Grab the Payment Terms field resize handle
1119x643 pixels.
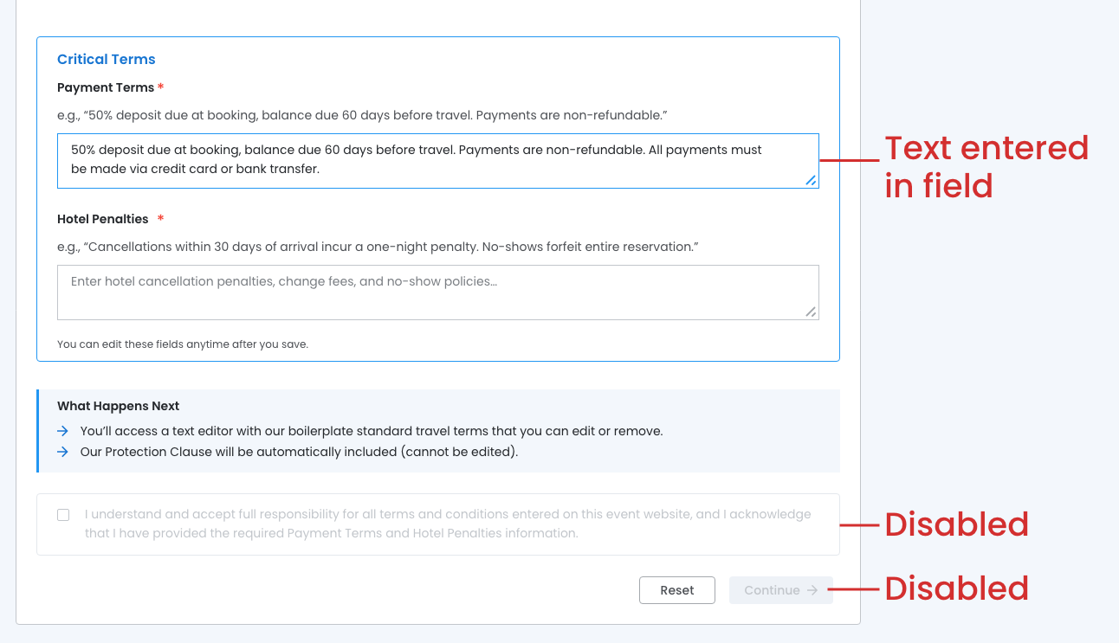(811, 180)
